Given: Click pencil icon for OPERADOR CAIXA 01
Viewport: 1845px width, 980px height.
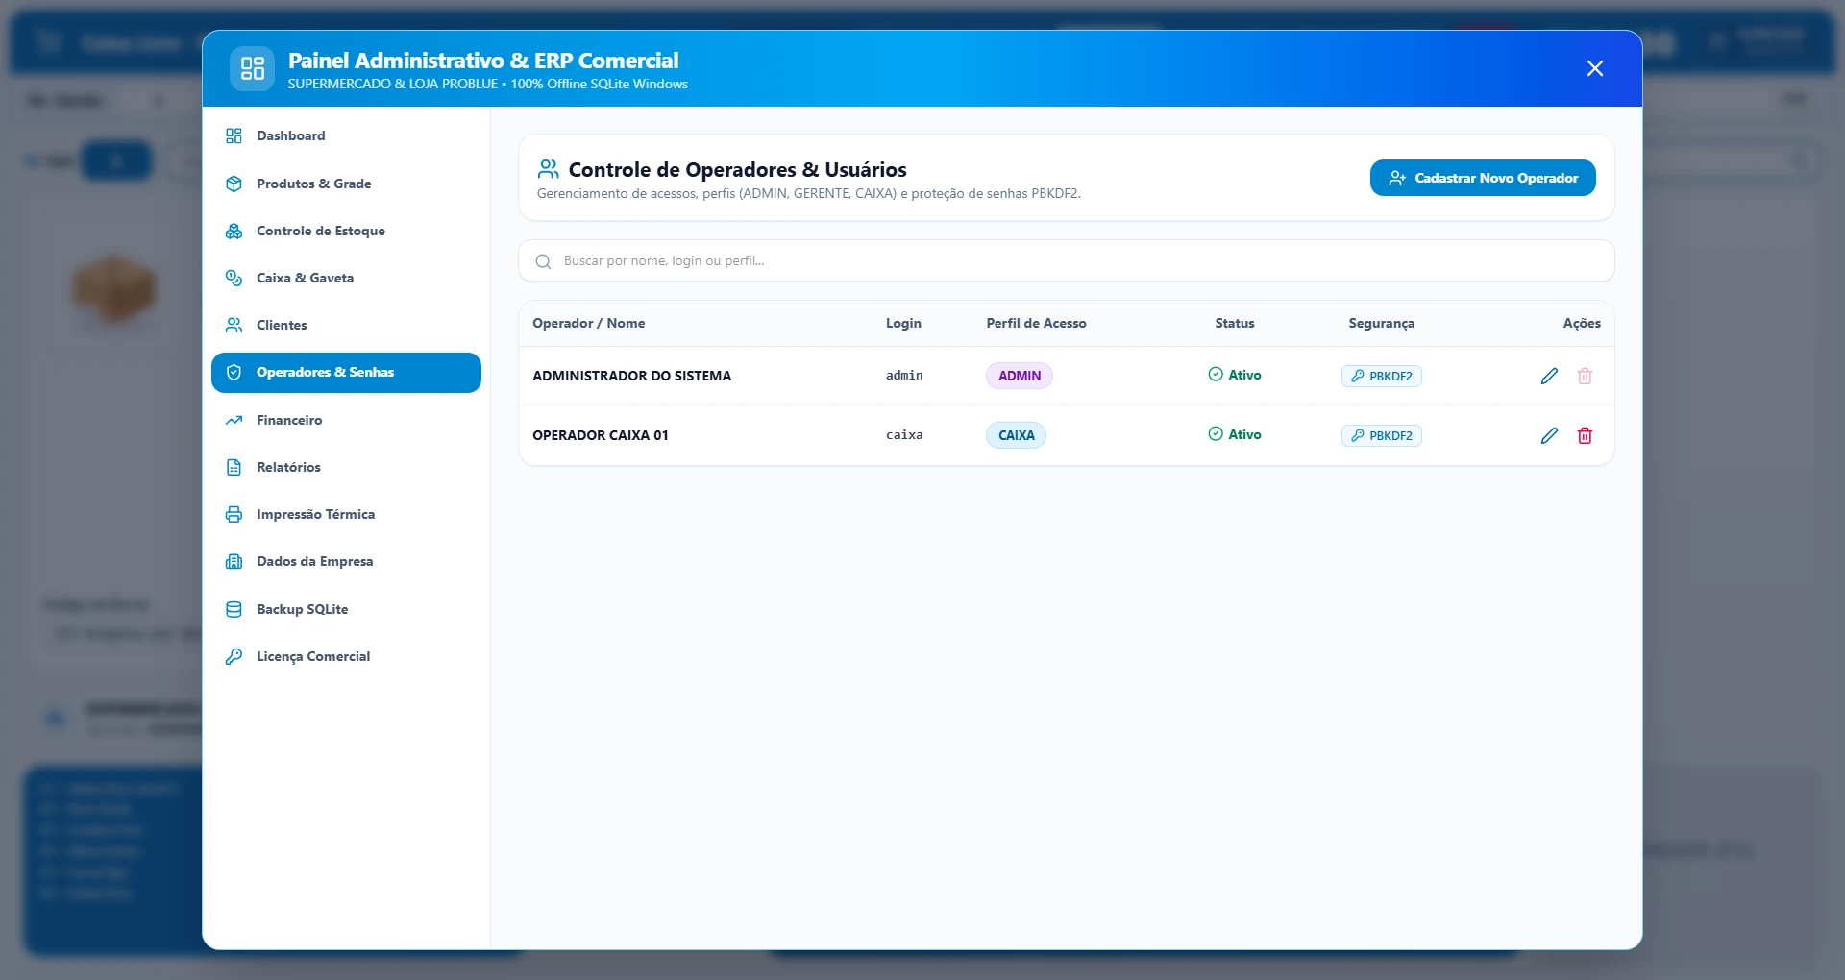Looking at the screenshot, I should tap(1549, 435).
